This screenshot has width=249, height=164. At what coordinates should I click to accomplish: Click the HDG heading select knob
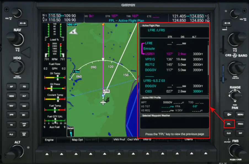[16, 67]
